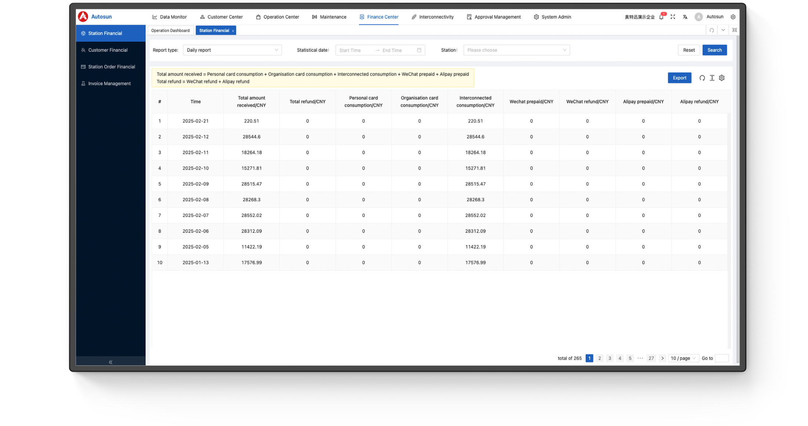
Task: Click the Export button
Action: 679,78
